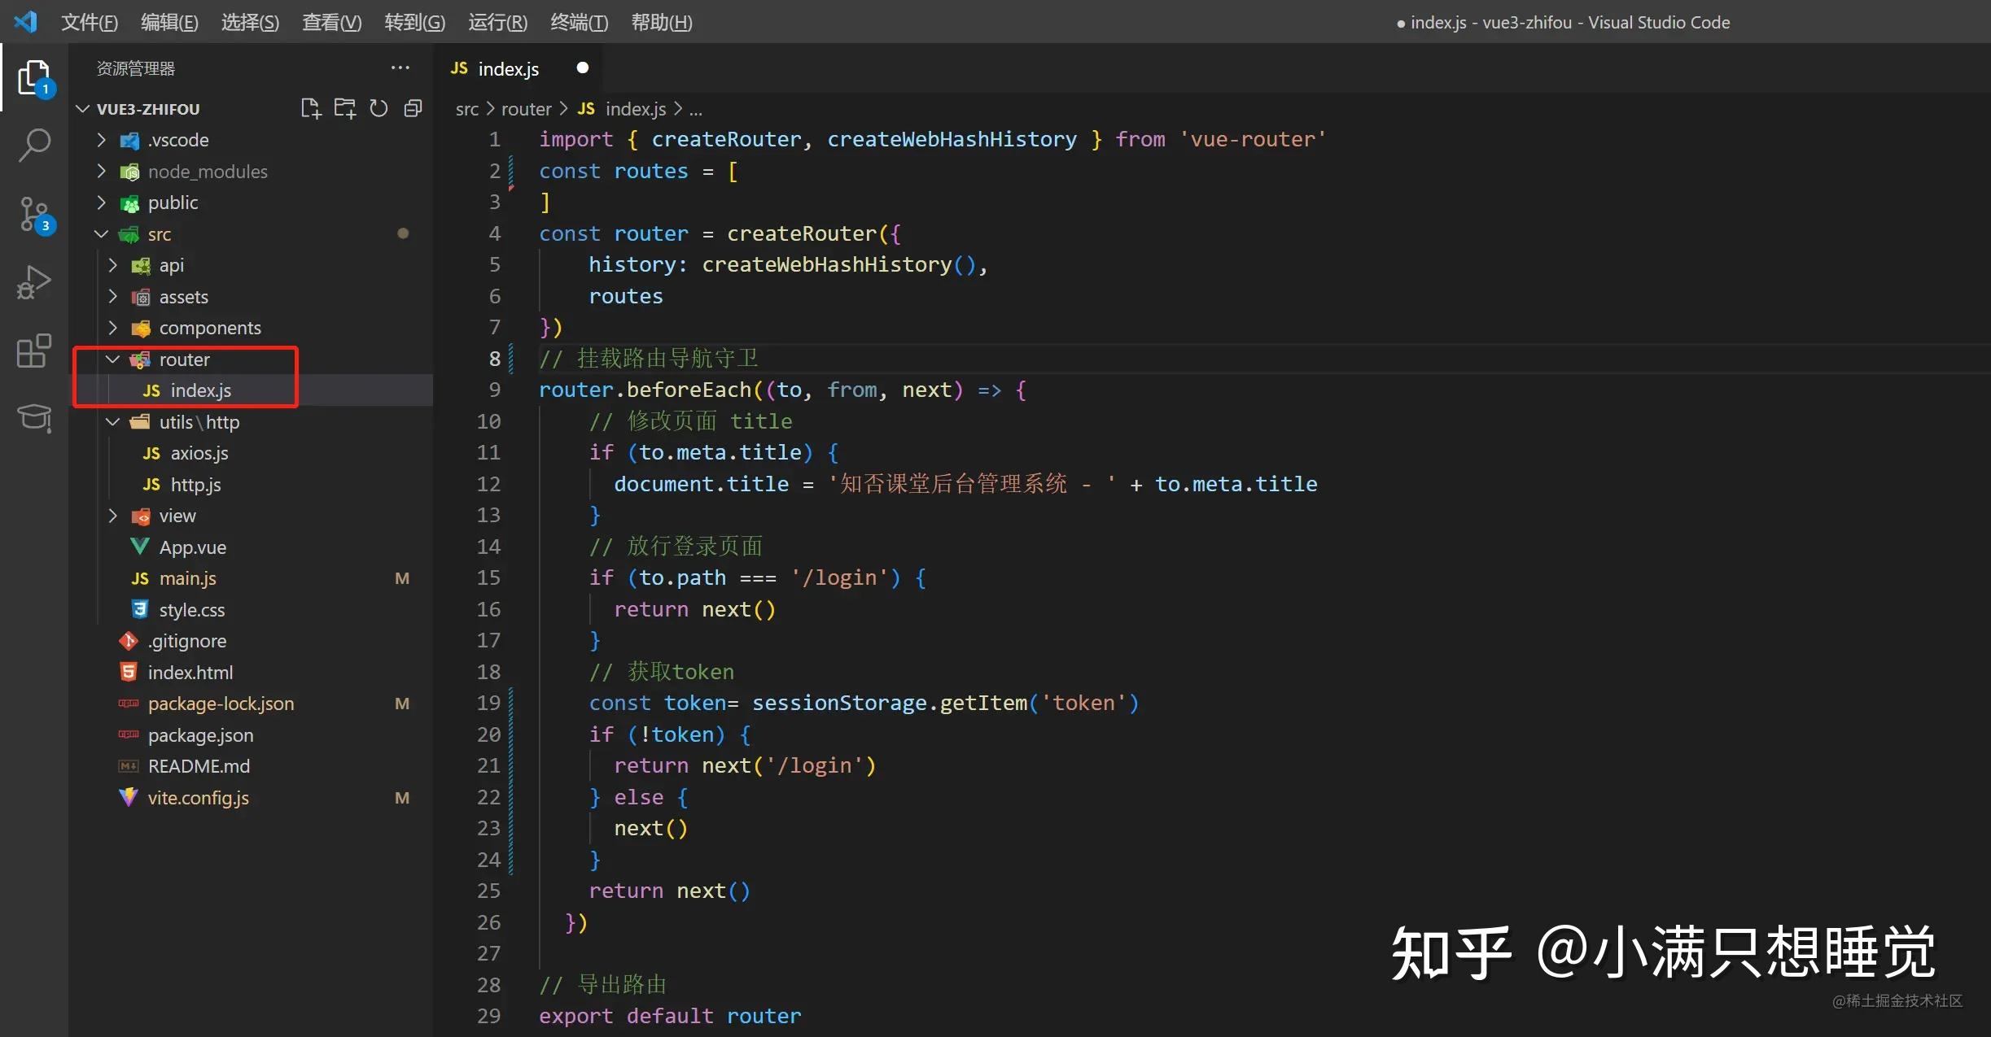Open index.html file
Image resolution: width=1991 pixels, height=1037 pixels.
(x=252, y=673)
